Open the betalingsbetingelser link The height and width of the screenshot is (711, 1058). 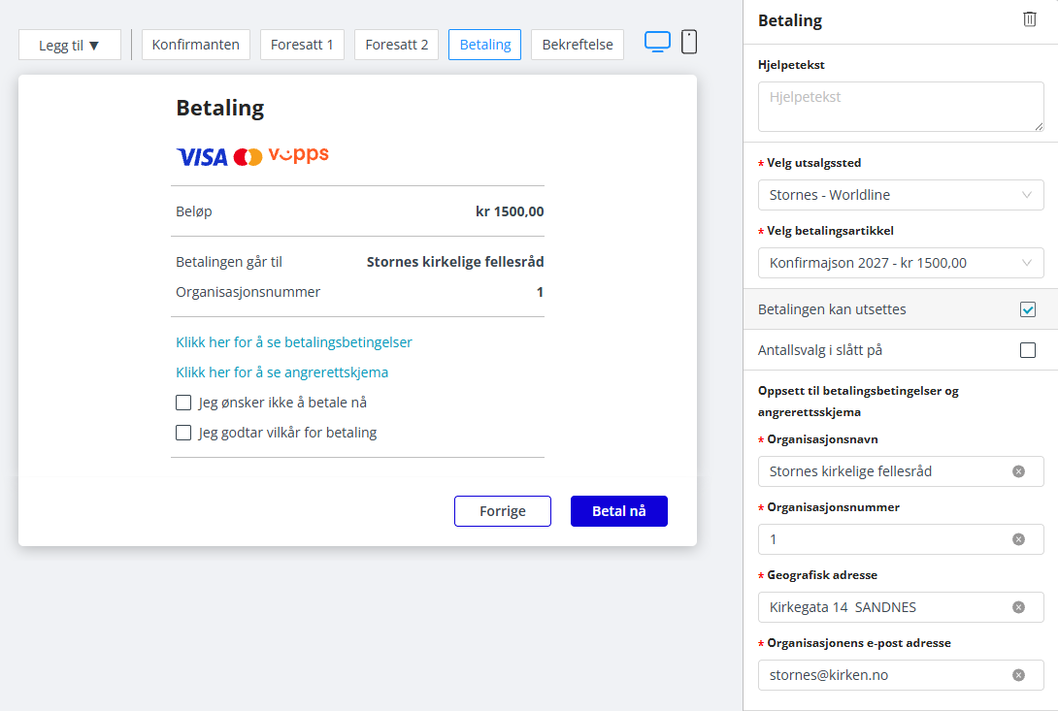[293, 342]
